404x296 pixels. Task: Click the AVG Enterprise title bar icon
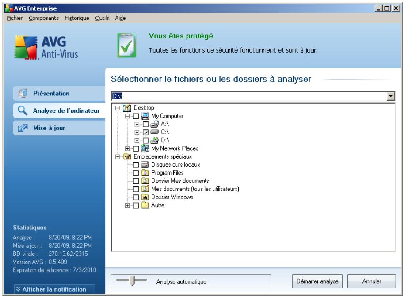click(9, 8)
